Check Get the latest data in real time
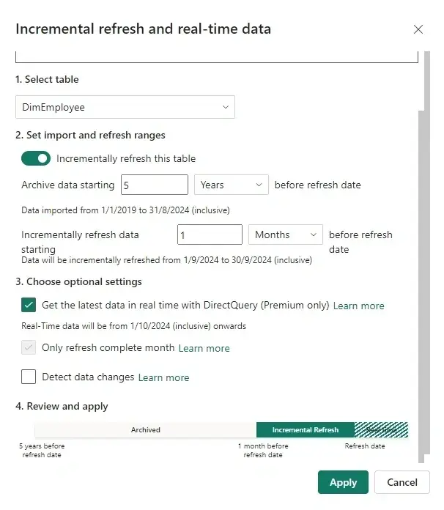Viewport: 444px width, 510px height. tap(29, 305)
